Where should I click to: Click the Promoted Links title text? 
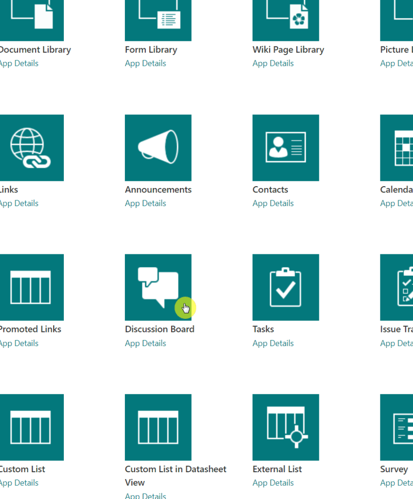pyautogui.click(x=30, y=329)
